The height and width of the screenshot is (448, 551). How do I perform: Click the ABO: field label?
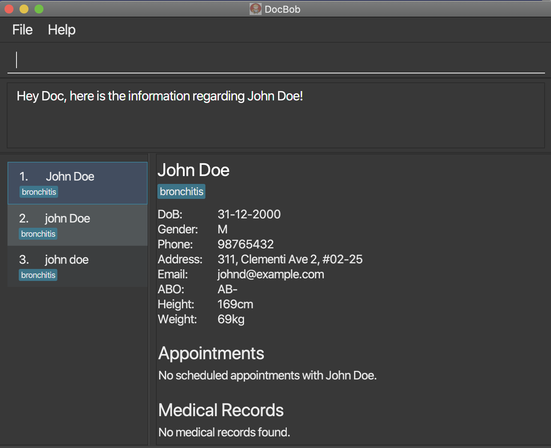coord(171,289)
